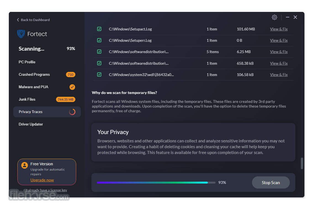Open settings via the gear icon
The image size is (313, 209).
pos(274,17)
